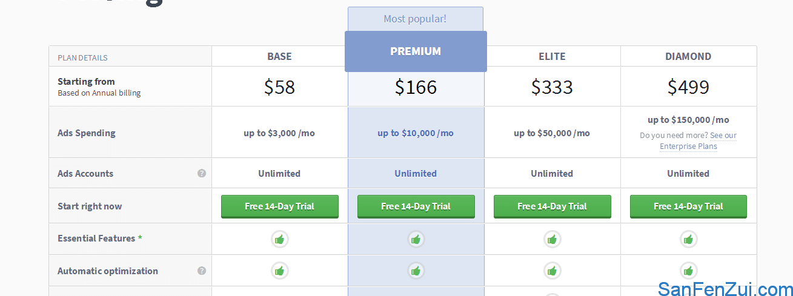Click the Automatic optimization thumbs-up under BASE
793x296 pixels.
coord(279,271)
